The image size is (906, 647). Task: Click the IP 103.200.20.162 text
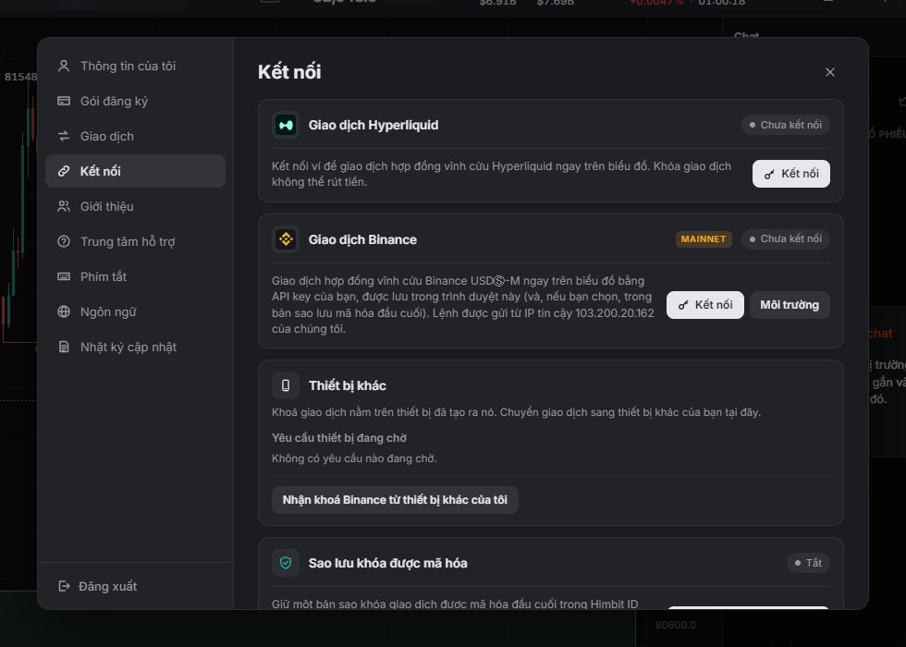click(614, 313)
